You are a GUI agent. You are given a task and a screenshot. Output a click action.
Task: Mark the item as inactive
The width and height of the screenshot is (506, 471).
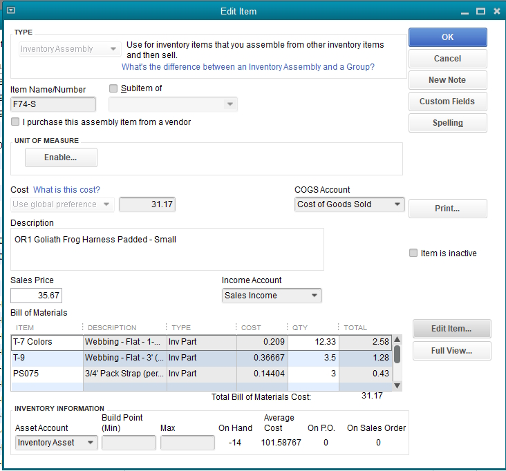click(x=413, y=253)
